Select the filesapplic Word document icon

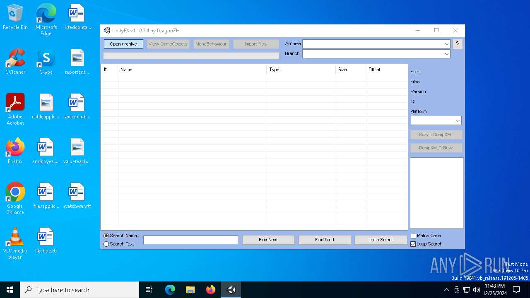[x=46, y=196]
